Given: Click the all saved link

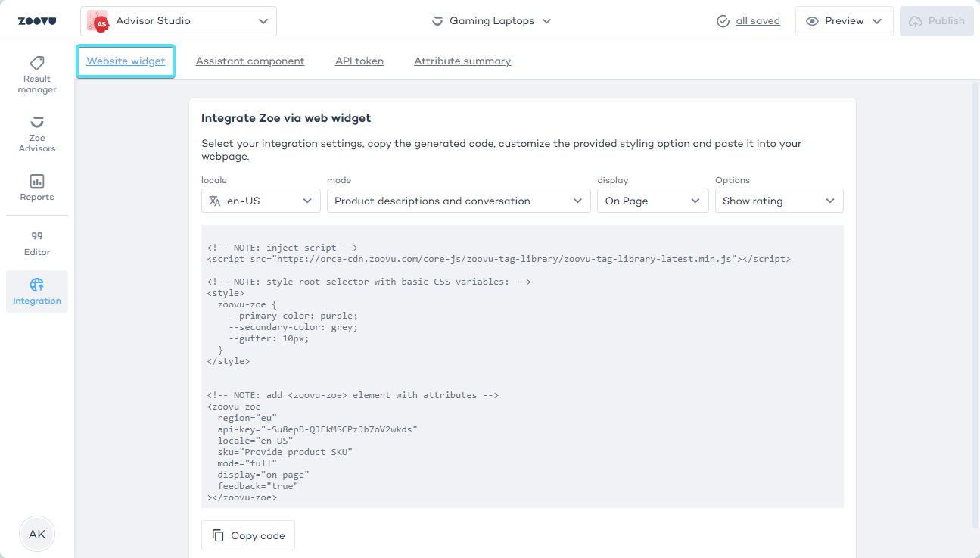Looking at the screenshot, I should click(758, 20).
